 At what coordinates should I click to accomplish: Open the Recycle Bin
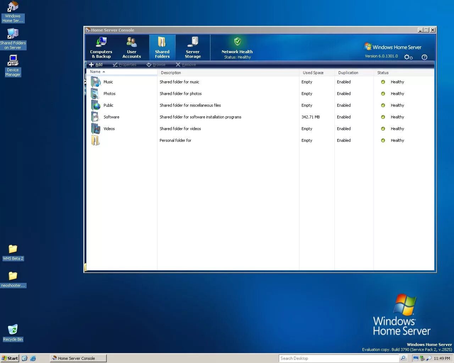pyautogui.click(x=13, y=333)
